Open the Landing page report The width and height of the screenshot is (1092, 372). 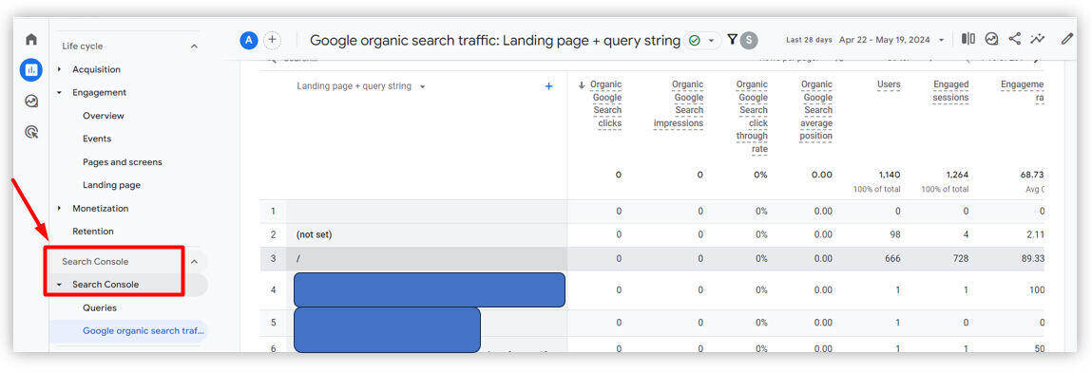(x=111, y=185)
